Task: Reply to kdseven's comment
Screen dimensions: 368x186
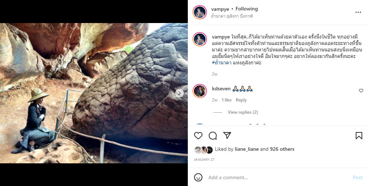Action: 241,100
